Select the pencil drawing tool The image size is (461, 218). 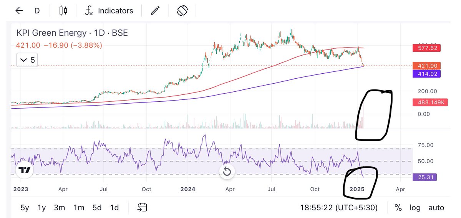(155, 11)
